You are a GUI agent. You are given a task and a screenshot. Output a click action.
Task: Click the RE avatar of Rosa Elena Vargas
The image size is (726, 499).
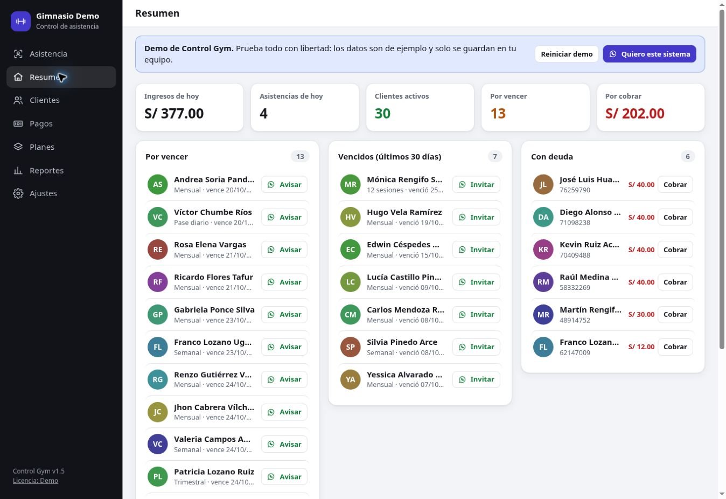coord(158,249)
